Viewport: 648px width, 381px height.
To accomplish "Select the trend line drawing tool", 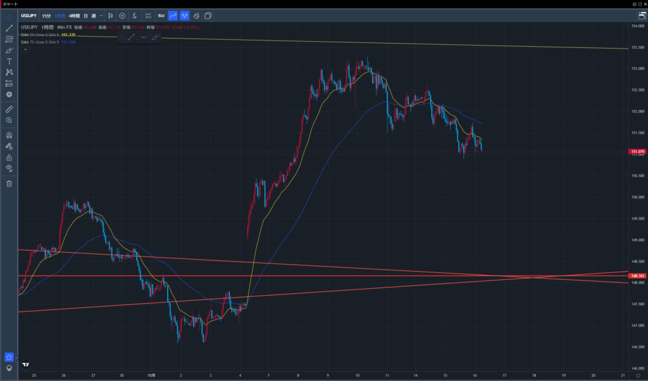I will click(x=9, y=28).
